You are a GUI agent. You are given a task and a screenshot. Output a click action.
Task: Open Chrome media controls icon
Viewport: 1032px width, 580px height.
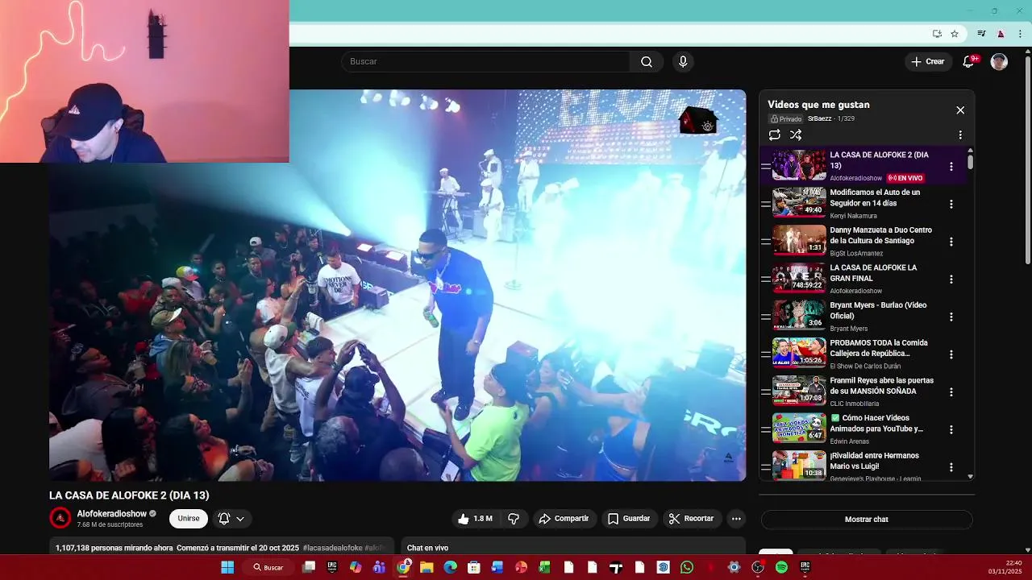[981, 34]
